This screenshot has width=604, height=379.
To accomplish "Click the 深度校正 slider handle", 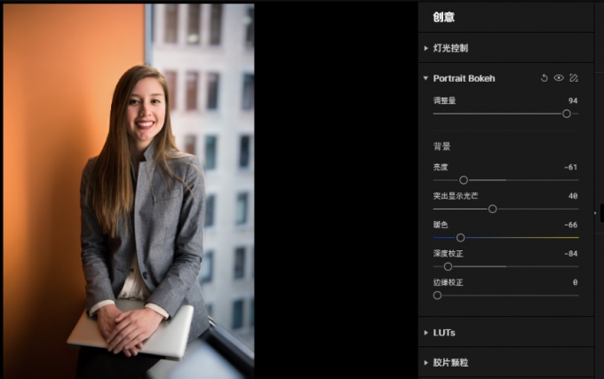I will 448,266.
